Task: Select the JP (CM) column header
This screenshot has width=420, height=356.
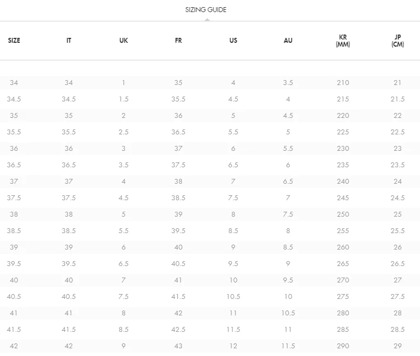Action: point(398,41)
